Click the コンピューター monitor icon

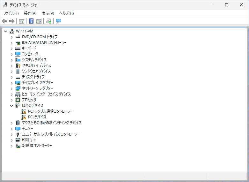(x=18, y=54)
